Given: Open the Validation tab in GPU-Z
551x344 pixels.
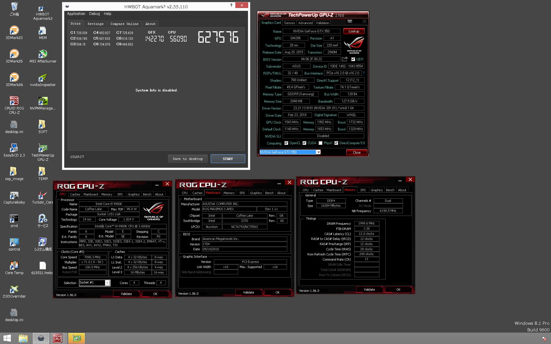Looking at the screenshot, I should pyautogui.click(x=323, y=23).
